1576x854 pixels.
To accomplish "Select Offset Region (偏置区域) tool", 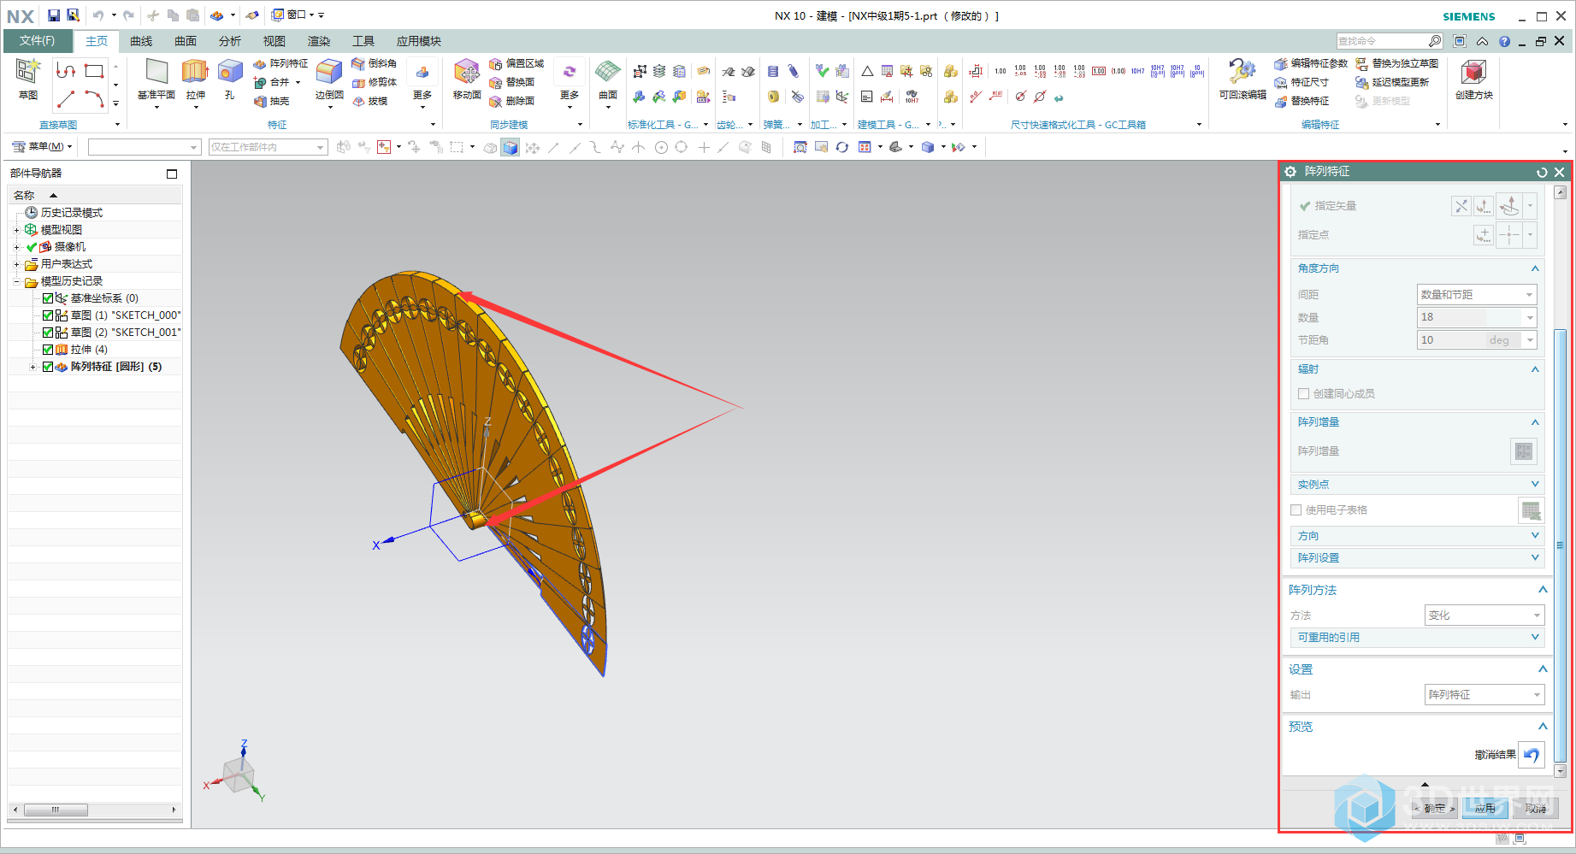I will 516,63.
